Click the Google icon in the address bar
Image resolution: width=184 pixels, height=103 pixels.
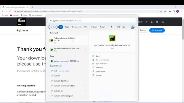pos(157,11)
